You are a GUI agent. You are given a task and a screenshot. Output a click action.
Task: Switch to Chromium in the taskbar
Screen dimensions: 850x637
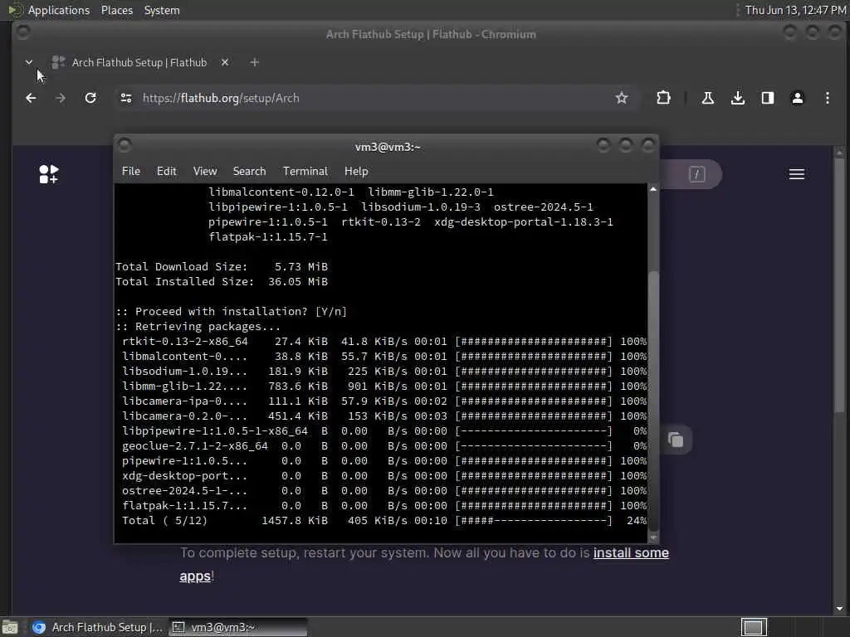(98, 627)
